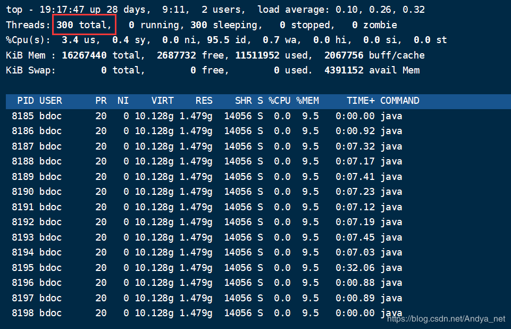Select the PID 8193 cell

[23, 237]
